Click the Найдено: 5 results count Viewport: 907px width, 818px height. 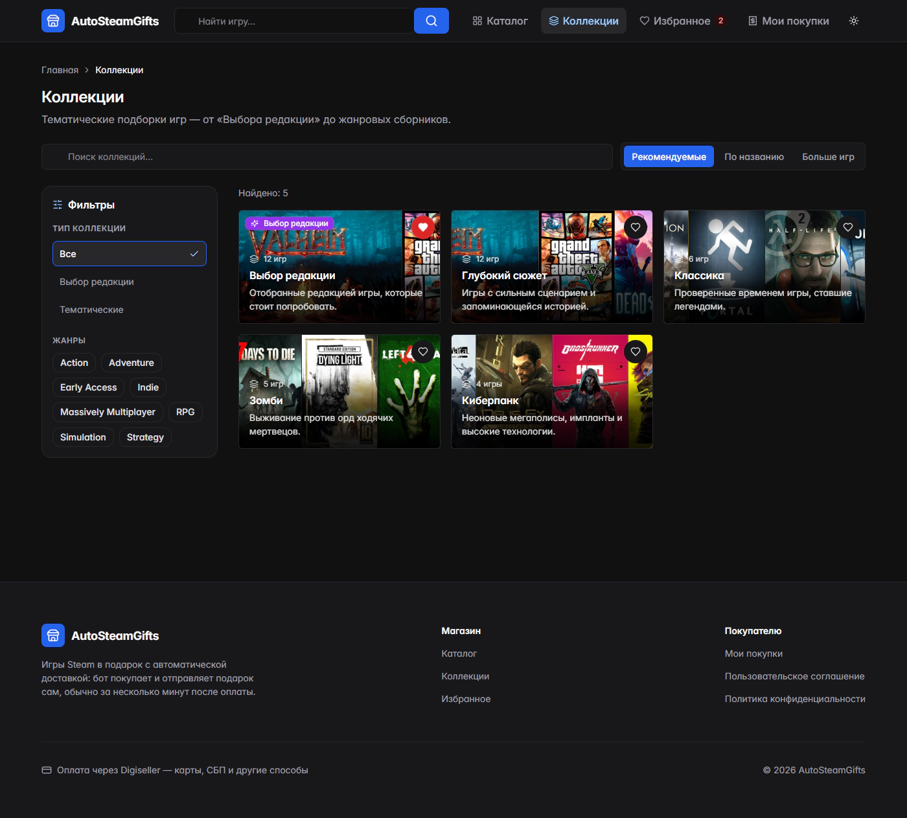pos(263,193)
